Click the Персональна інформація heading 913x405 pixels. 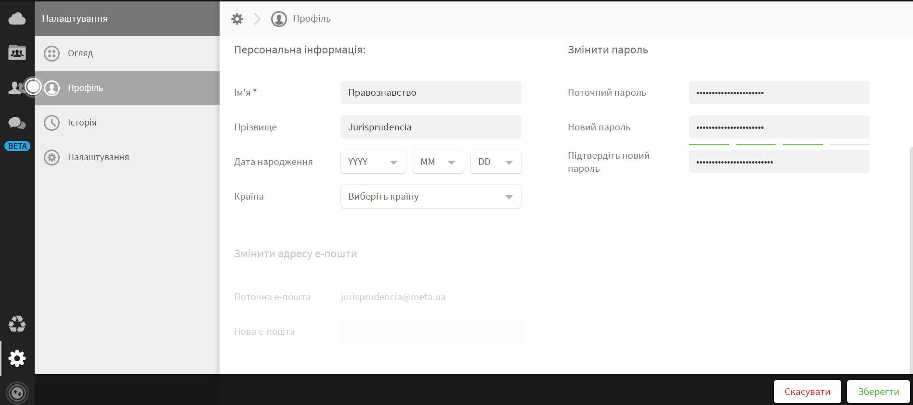point(300,50)
